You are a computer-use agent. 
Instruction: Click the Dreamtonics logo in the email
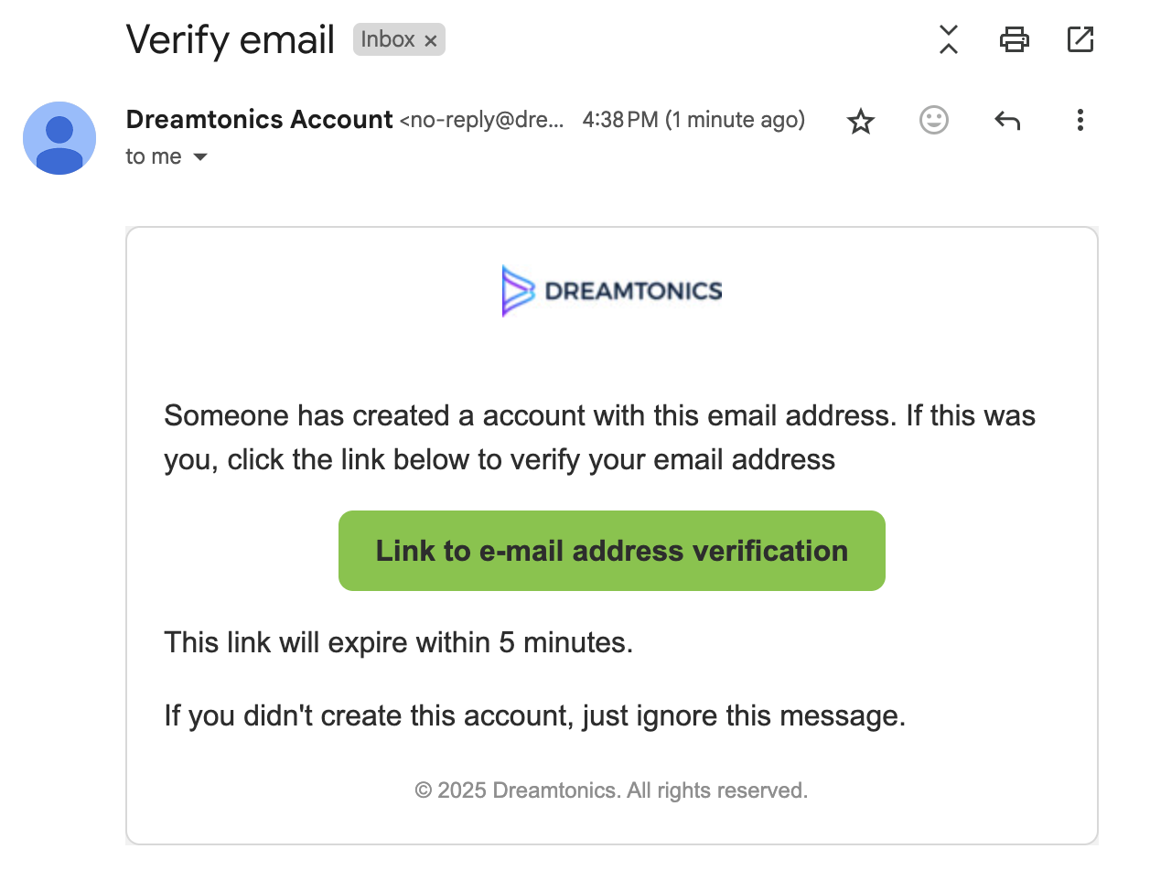tap(611, 290)
